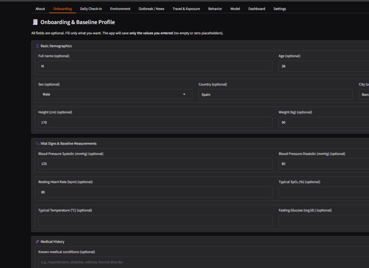Click the Resting Heart Rate field
369x268 pixels.
pyautogui.click(x=156, y=192)
